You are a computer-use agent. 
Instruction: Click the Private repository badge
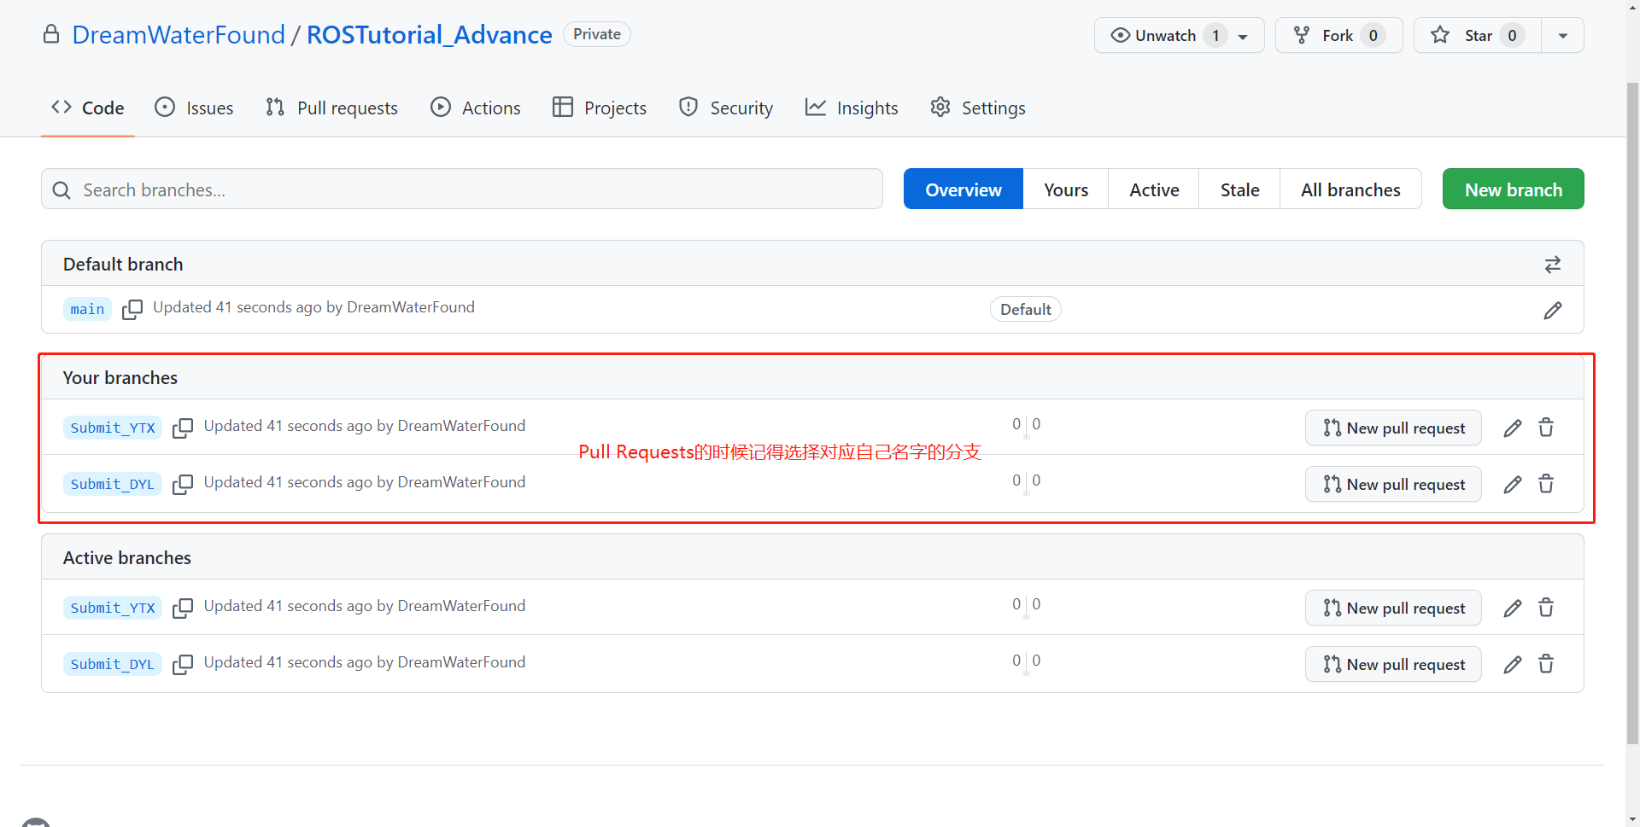[x=597, y=34]
